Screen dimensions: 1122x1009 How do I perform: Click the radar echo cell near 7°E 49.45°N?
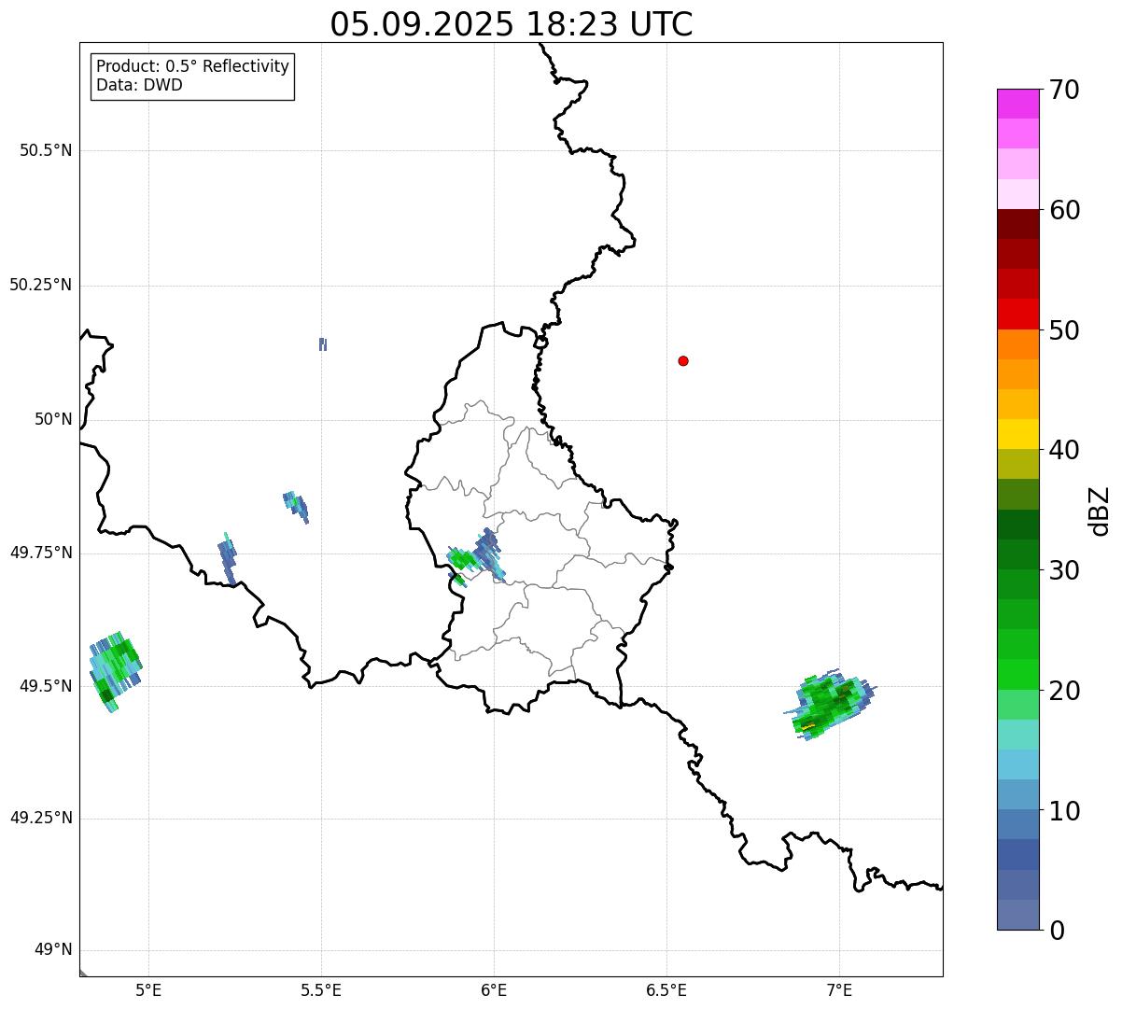click(x=832, y=705)
